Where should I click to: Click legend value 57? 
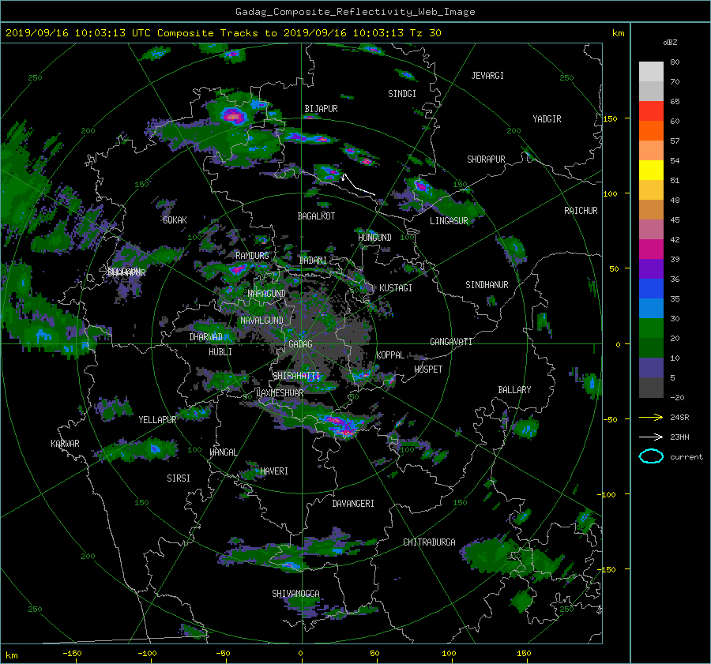click(675, 141)
